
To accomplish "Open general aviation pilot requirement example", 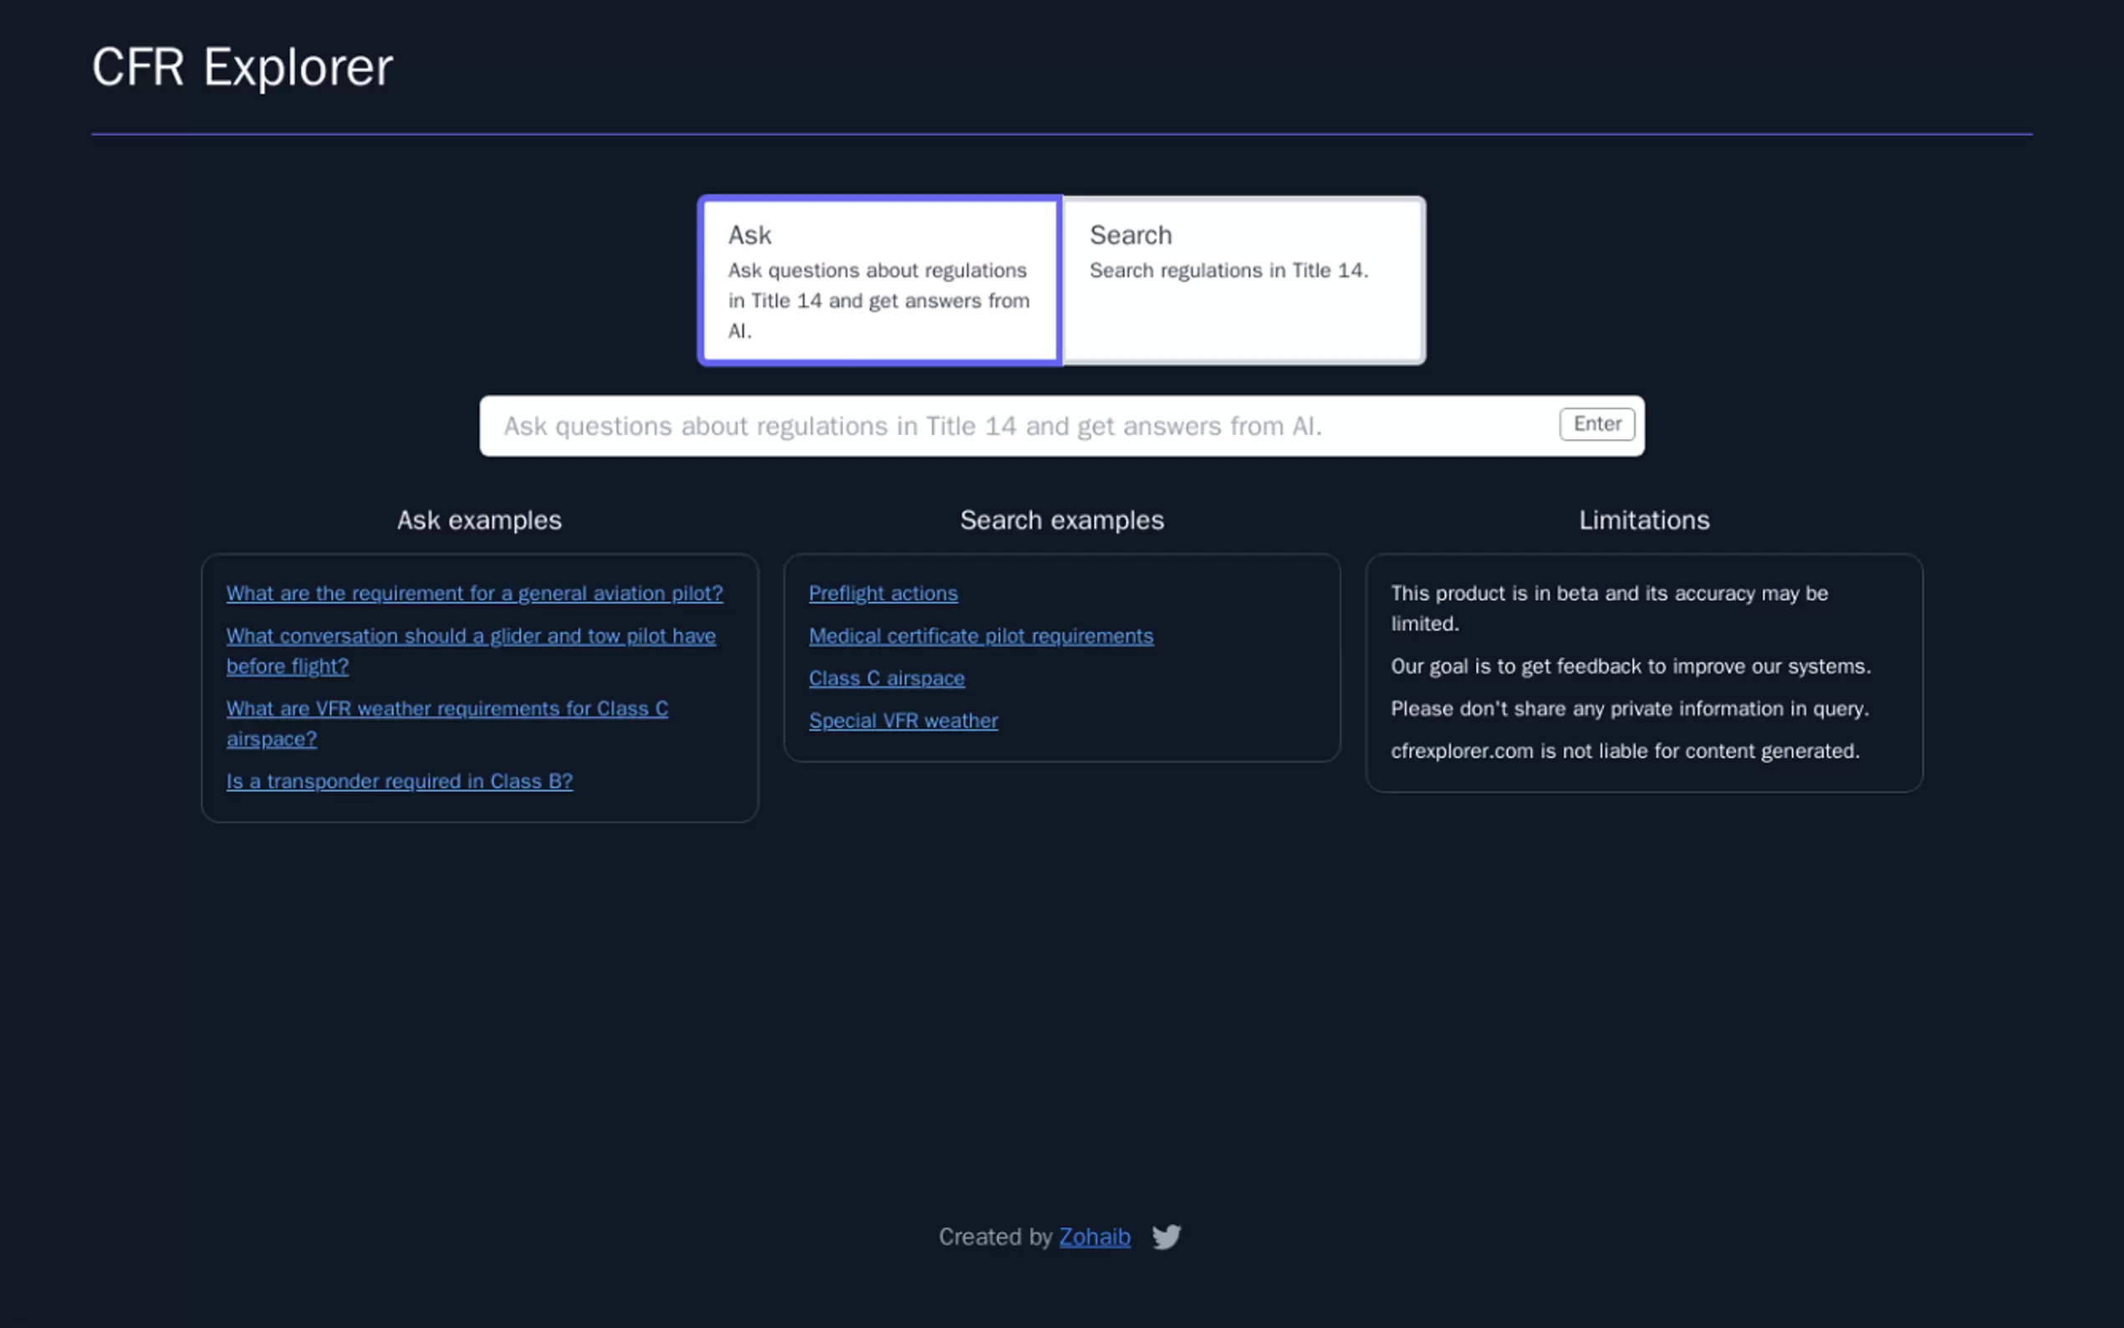I will point(474,594).
